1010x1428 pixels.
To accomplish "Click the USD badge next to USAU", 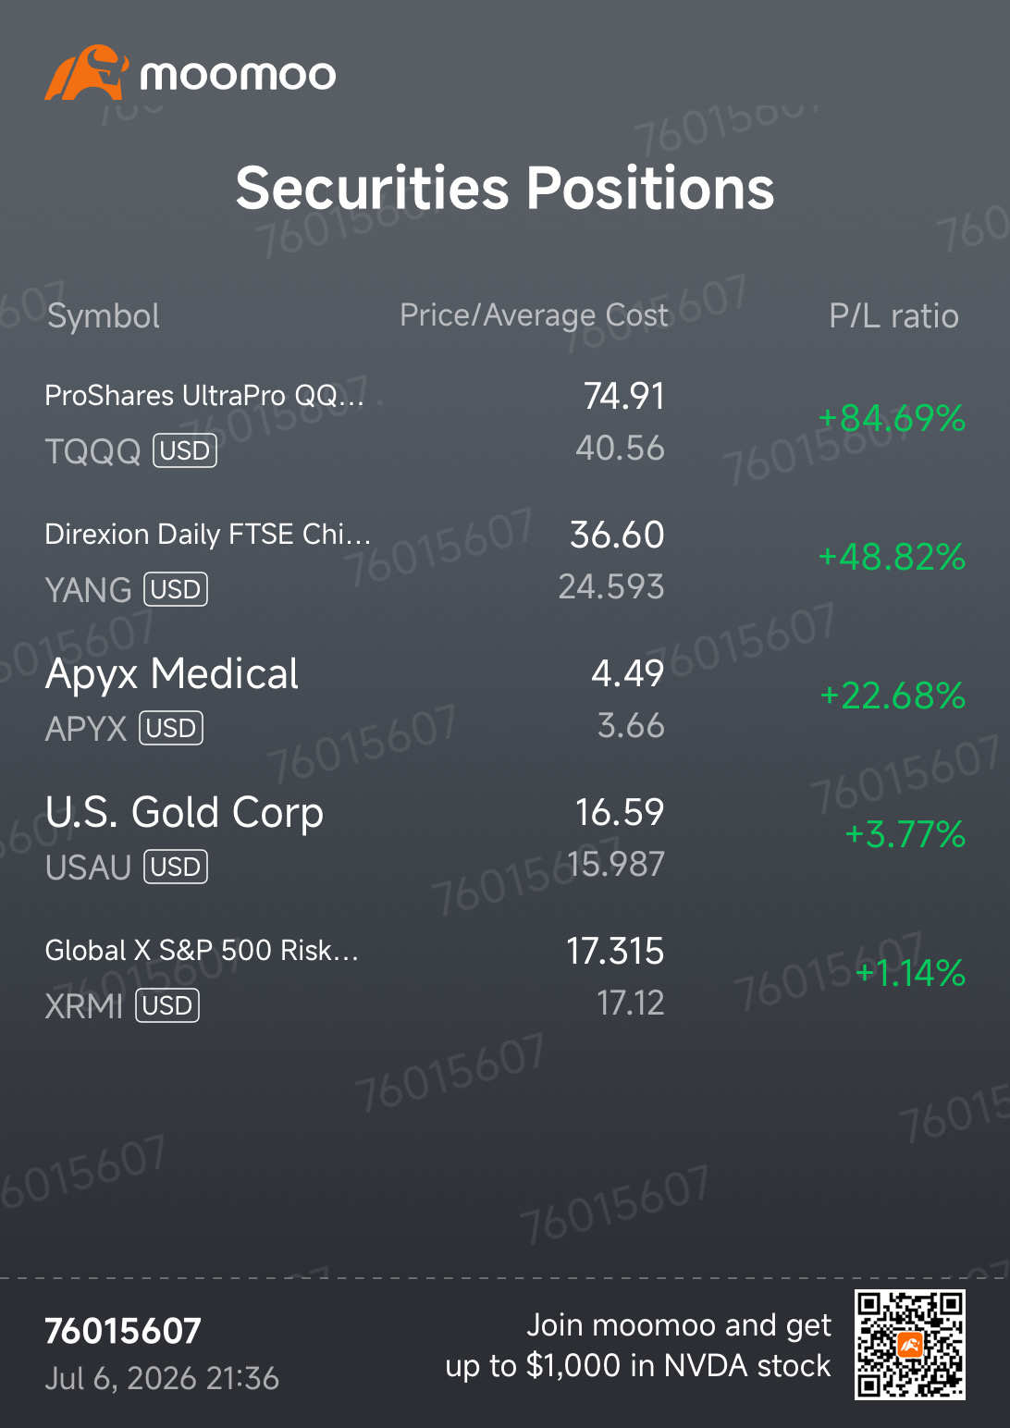I will 176,867.
